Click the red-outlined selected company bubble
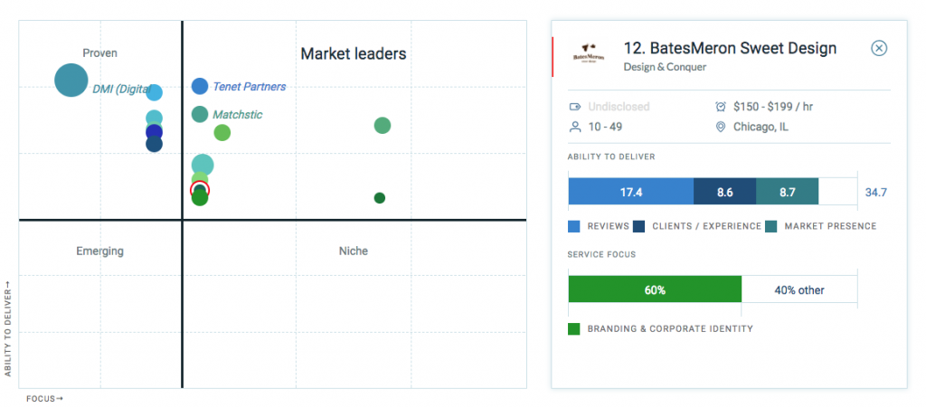The width and height of the screenshot is (926, 408). coord(200,189)
